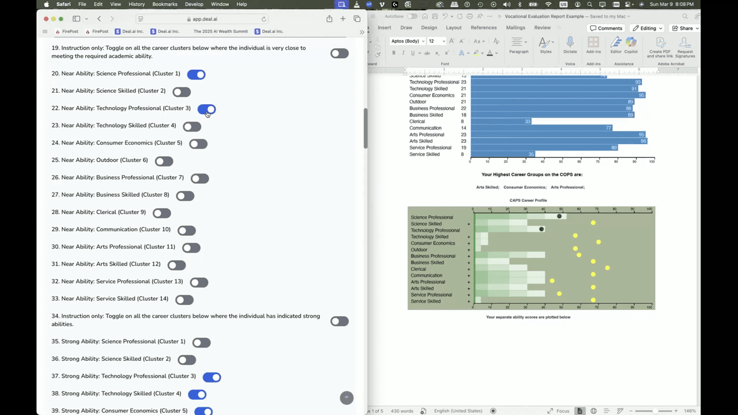This screenshot has height=415, width=738.
Task: Open the Editor assistant
Action: tap(616, 46)
